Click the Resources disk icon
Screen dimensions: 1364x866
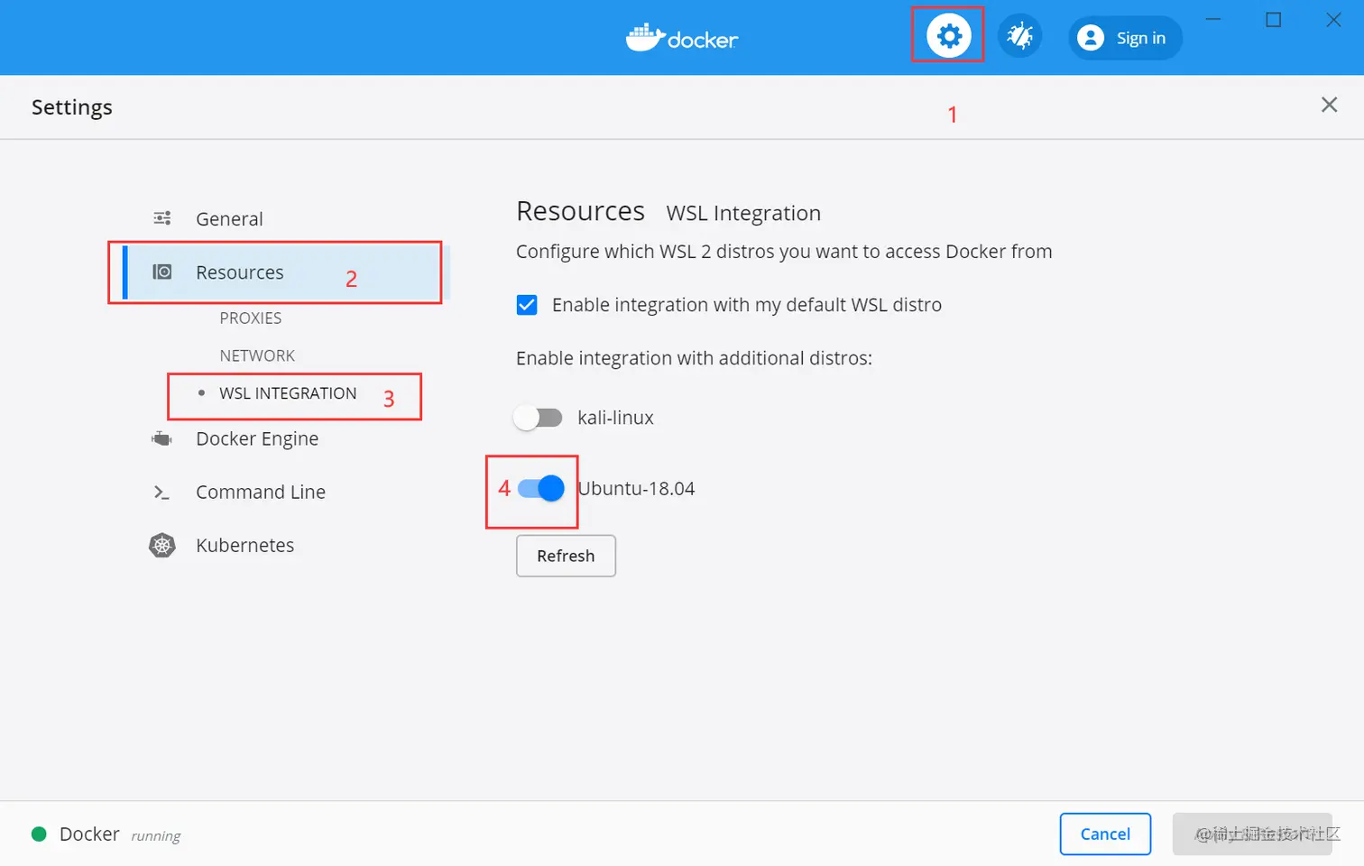tap(162, 272)
